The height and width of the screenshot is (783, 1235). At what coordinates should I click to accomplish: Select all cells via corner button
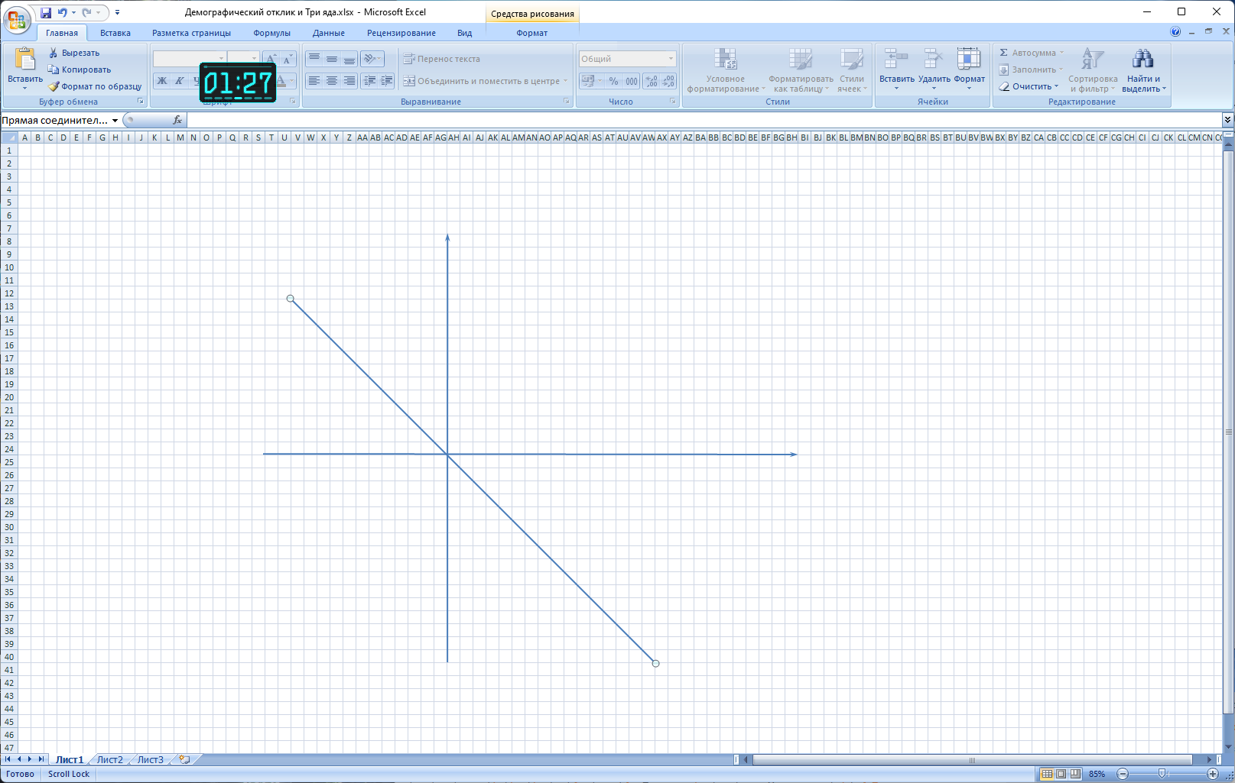tap(8, 138)
